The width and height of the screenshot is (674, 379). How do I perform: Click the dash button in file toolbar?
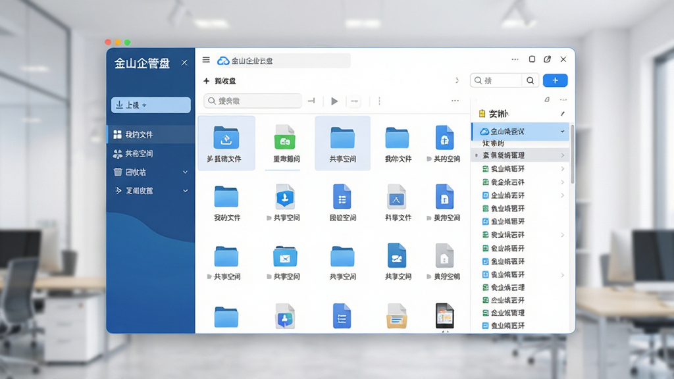click(x=354, y=101)
